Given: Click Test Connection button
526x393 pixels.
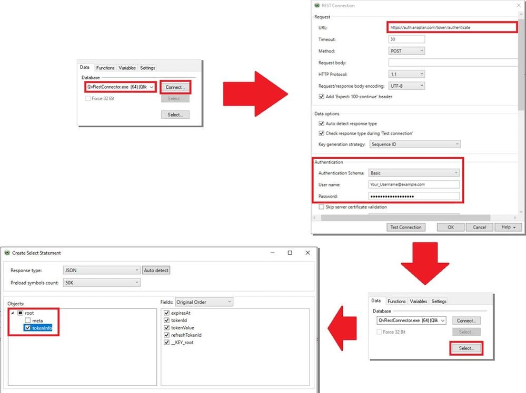Looking at the screenshot, I should pyautogui.click(x=406, y=227).
